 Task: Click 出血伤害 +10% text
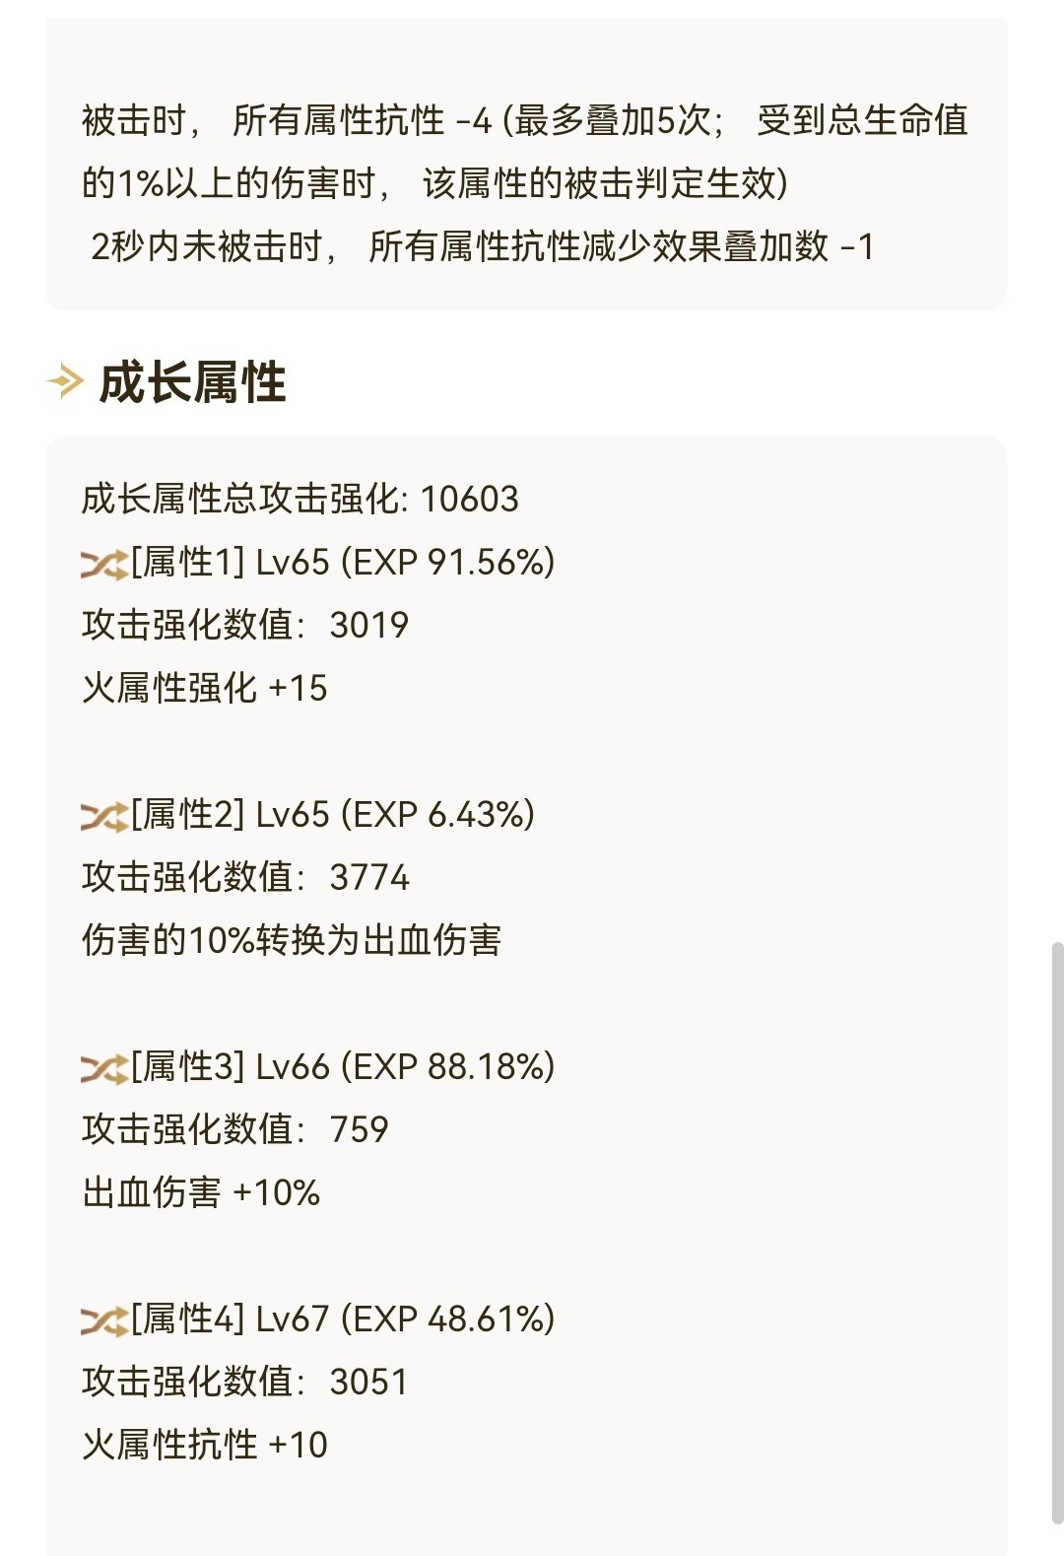(201, 1192)
